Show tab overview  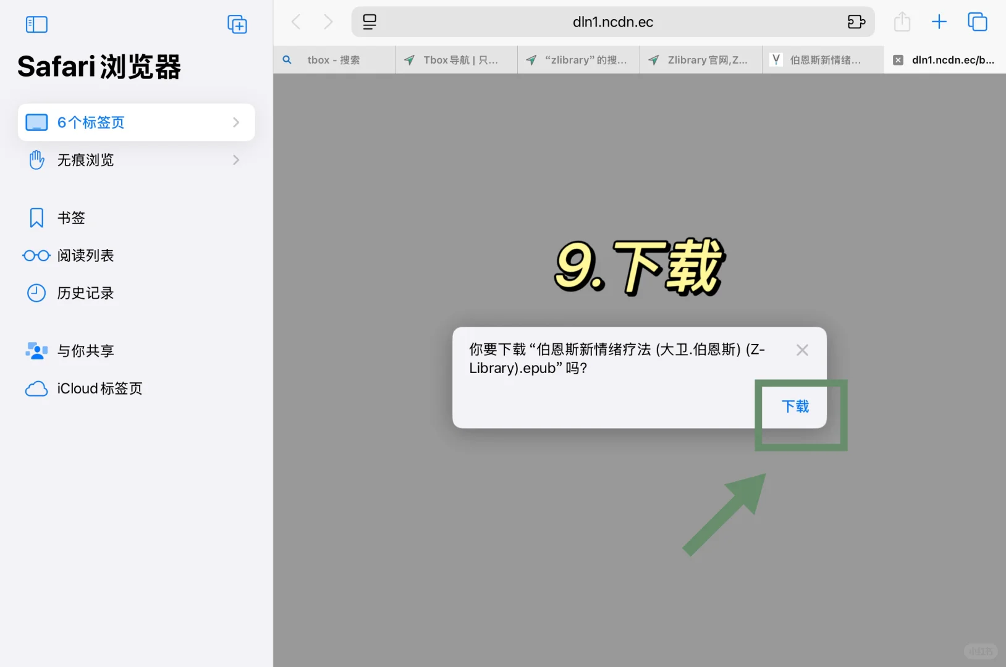pyautogui.click(x=978, y=22)
